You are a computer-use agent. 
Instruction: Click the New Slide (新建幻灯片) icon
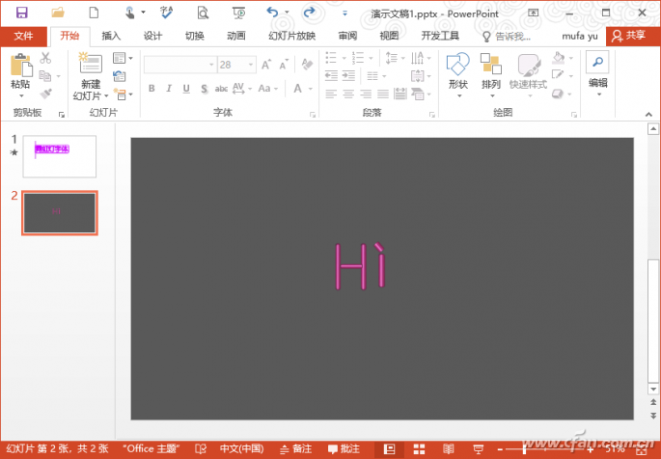tap(90, 64)
